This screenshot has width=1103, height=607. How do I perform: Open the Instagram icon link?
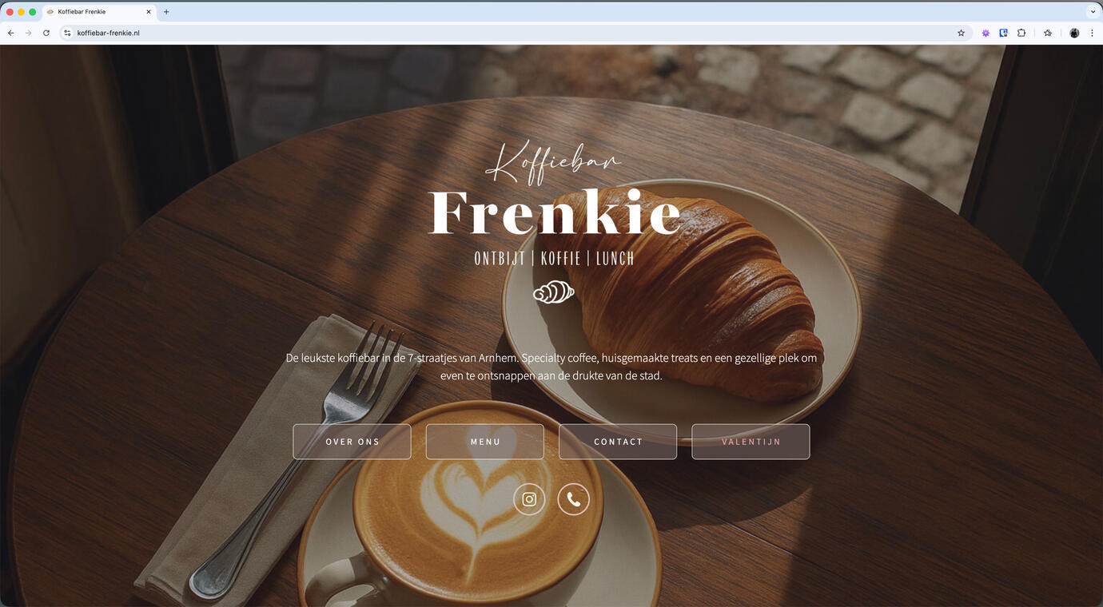click(x=529, y=499)
